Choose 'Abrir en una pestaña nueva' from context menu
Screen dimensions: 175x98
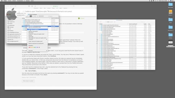pyautogui.click(x=37, y=27)
